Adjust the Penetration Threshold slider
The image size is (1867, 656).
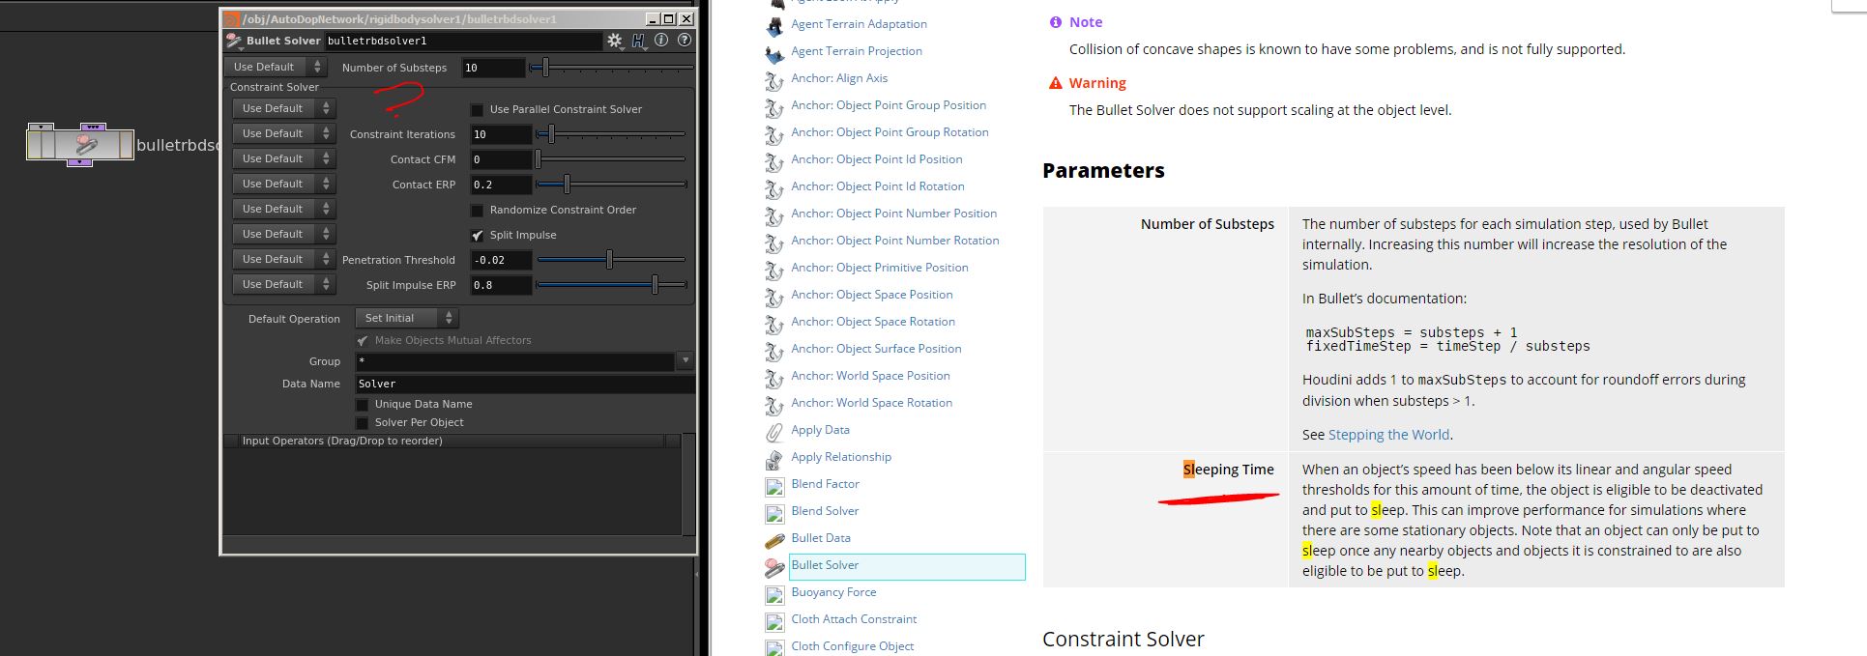(611, 259)
